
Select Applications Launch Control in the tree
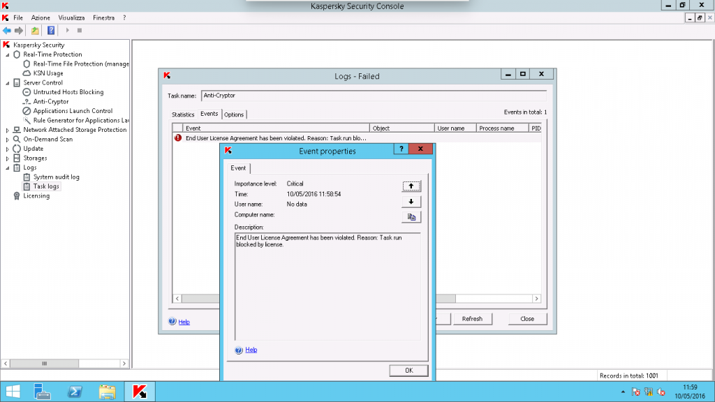[x=73, y=111]
